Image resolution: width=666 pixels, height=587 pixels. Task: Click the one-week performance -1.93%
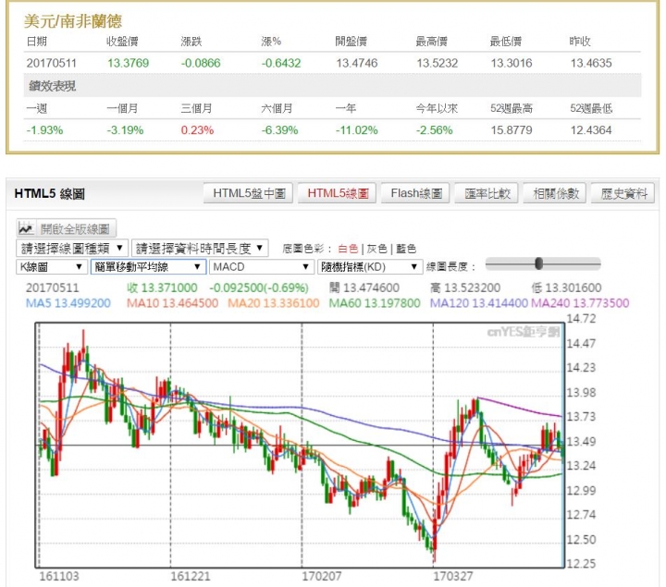[x=44, y=129]
